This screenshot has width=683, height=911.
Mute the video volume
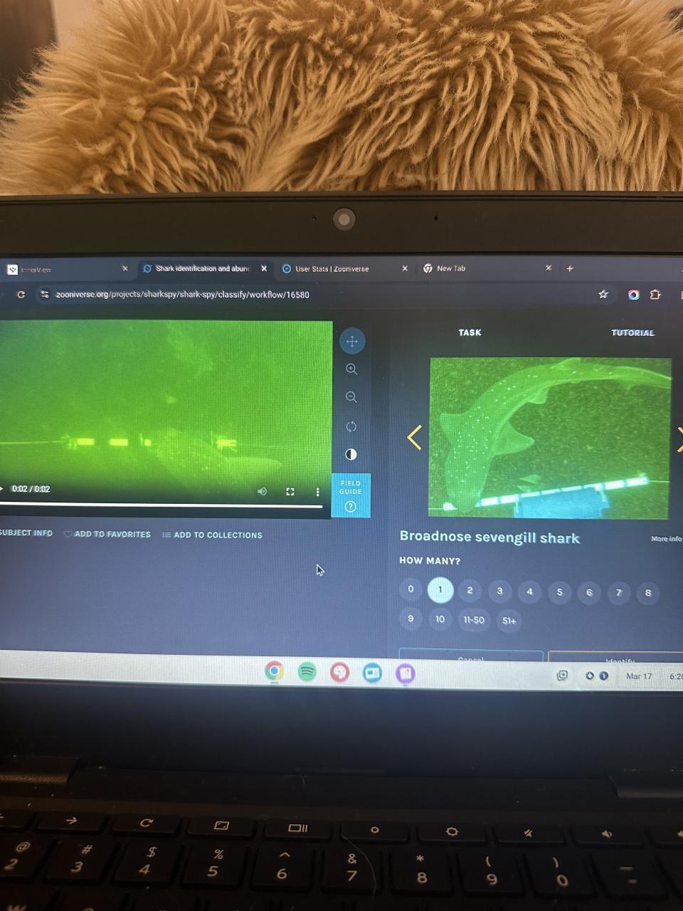click(x=262, y=491)
